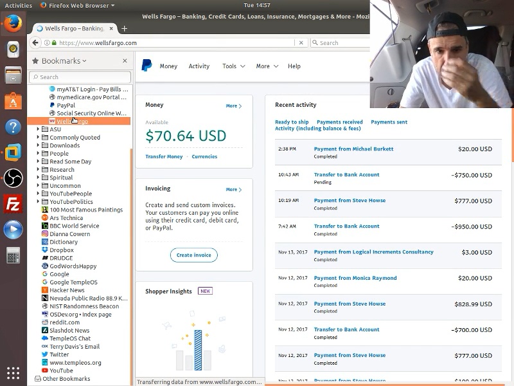
Task: Open Firefox from the Ubuntu dock
Action: (13, 24)
